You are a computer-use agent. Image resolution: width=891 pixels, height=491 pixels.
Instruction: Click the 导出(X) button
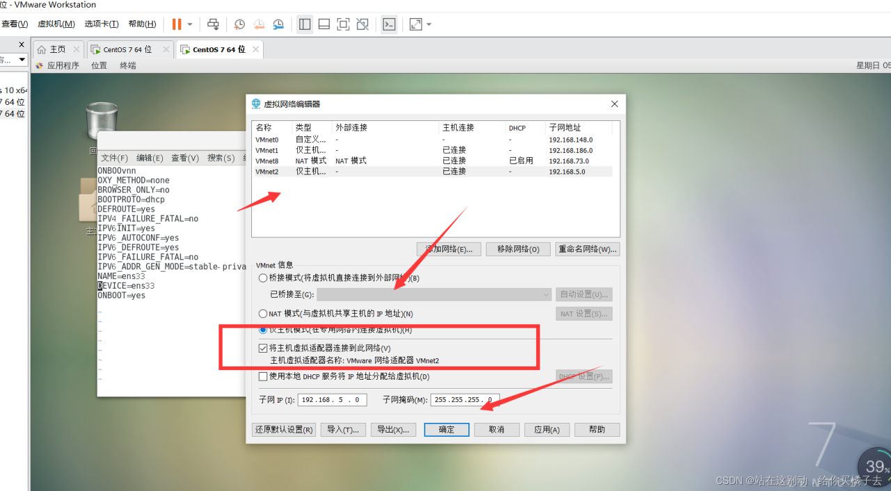pyautogui.click(x=393, y=430)
